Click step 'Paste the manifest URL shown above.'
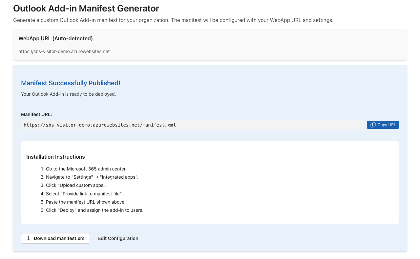420x259 pixels. click(86, 202)
